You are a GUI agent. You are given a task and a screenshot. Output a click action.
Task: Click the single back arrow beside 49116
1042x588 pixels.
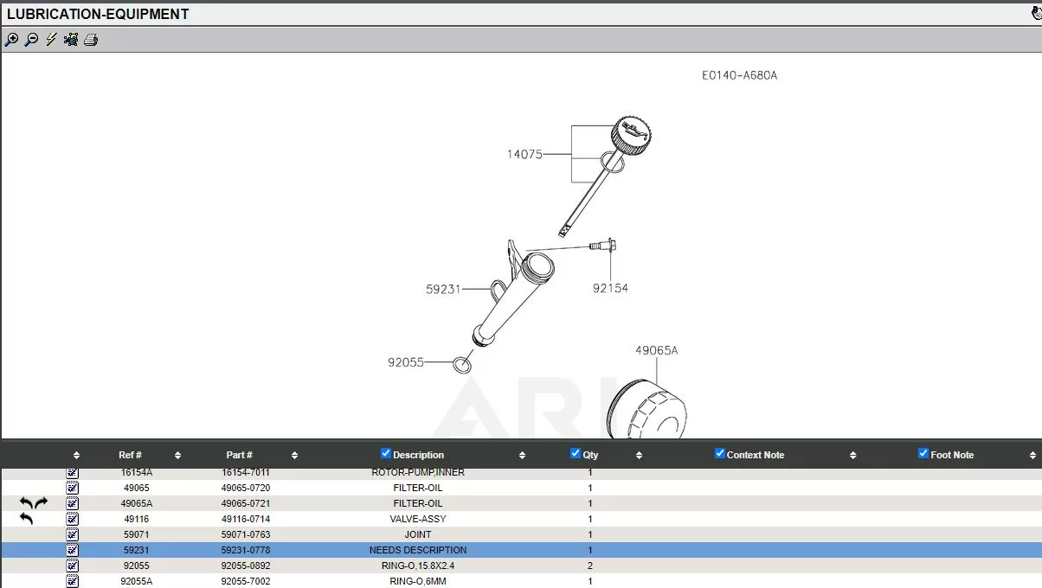pyautogui.click(x=27, y=519)
